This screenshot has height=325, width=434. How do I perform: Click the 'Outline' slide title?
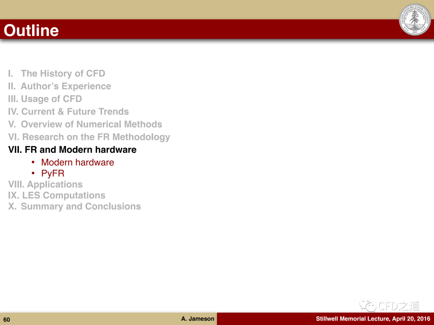(x=31, y=30)
